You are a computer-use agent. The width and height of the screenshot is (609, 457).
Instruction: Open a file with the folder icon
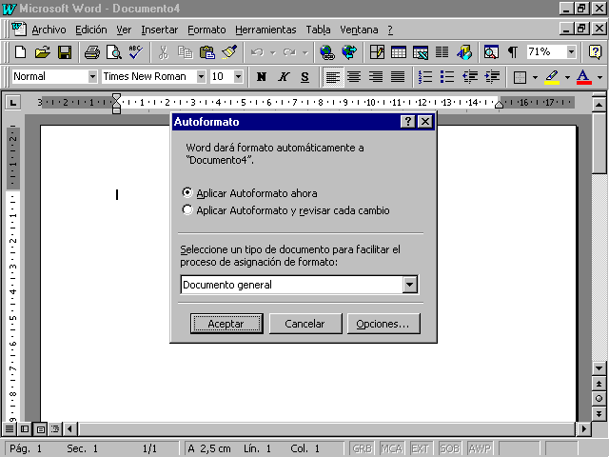[x=43, y=52]
